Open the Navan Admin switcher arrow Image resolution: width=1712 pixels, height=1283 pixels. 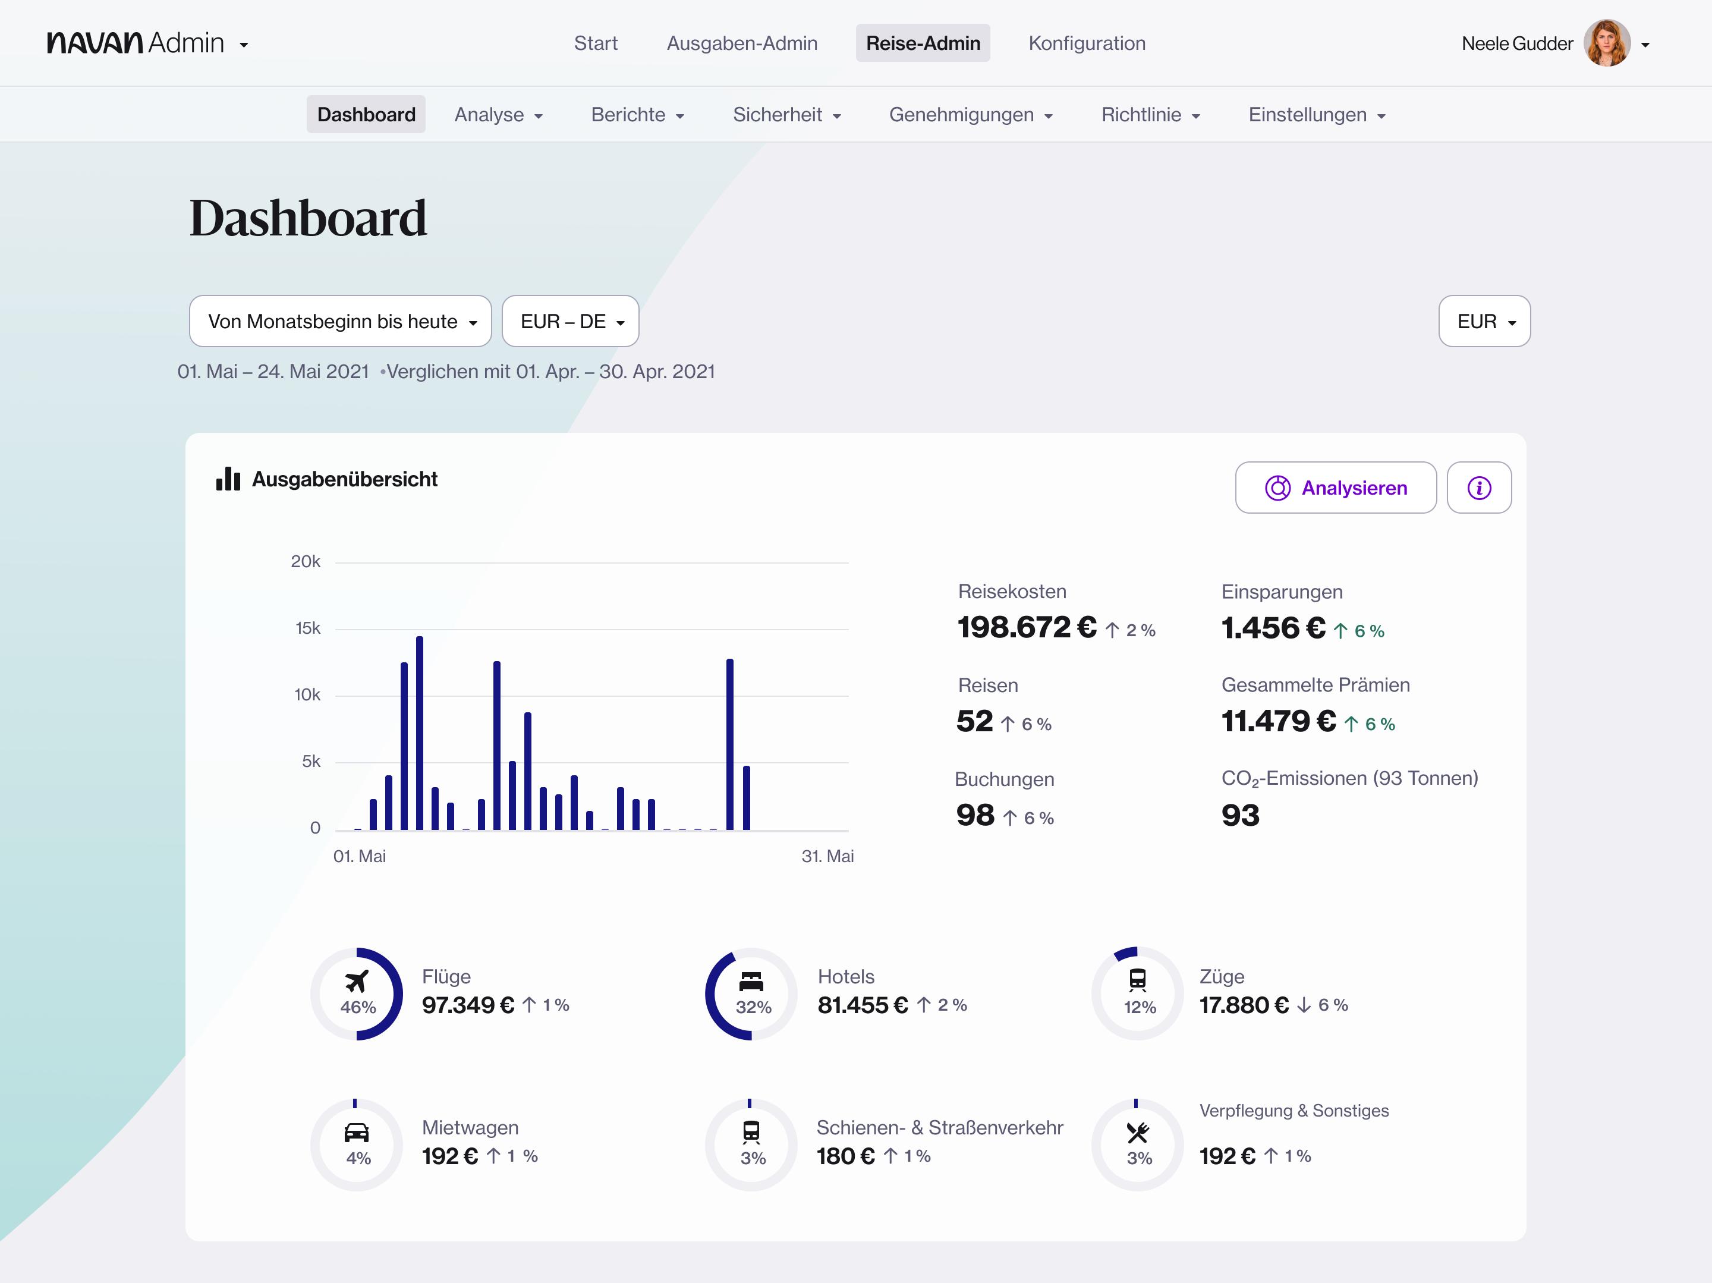click(x=244, y=45)
